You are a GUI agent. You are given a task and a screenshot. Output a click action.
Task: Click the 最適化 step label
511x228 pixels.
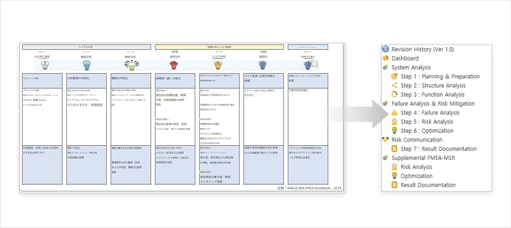(263, 57)
